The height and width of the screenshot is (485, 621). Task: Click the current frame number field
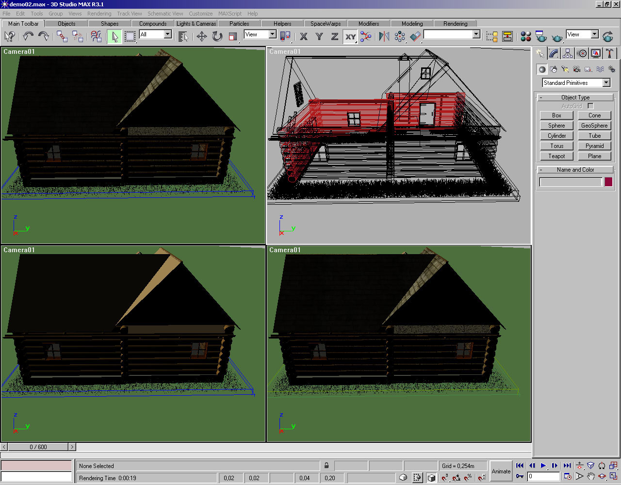coord(543,476)
